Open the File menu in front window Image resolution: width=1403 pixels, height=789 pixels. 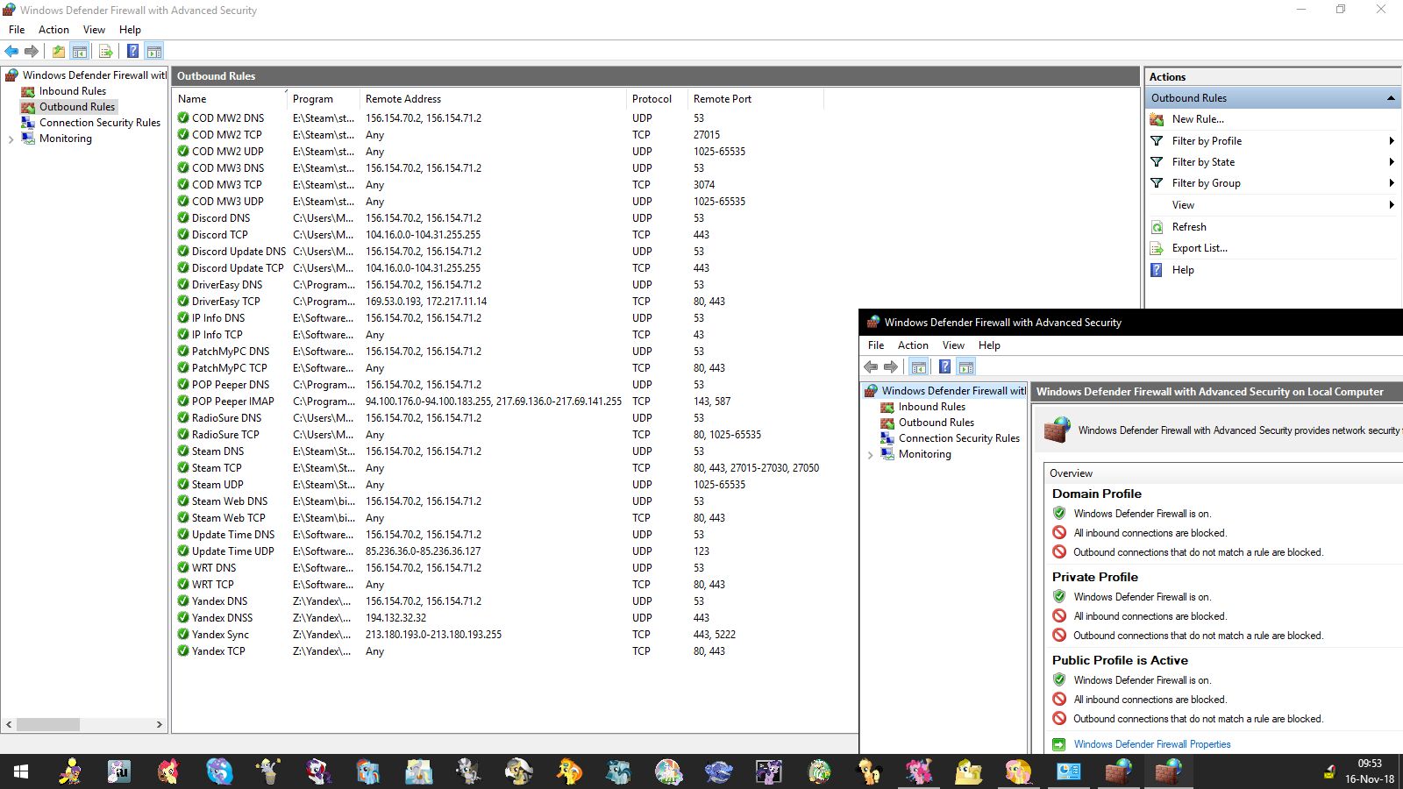pyautogui.click(x=876, y=345)
